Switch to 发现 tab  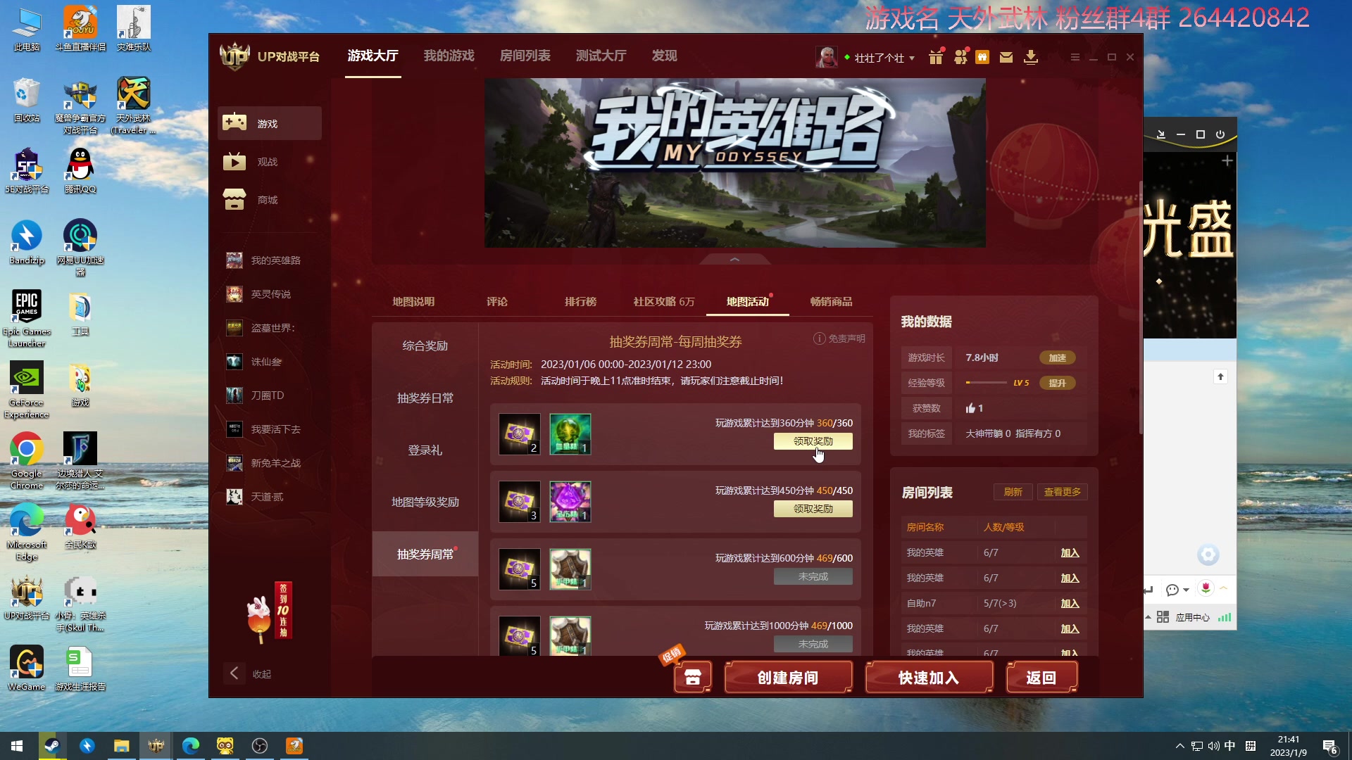(x=664, y=56)
